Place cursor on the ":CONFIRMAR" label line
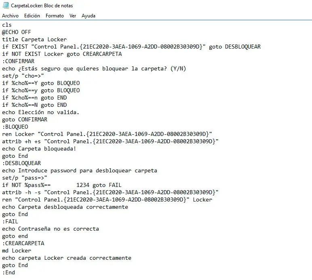This screenshot has height=280, width=312. pyautogui.click(x=18, y=61)
